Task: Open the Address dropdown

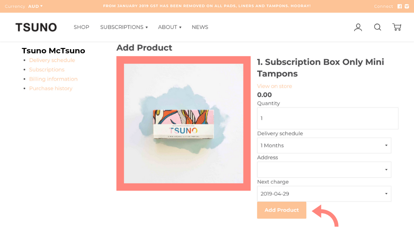Action: pos(324,169)
